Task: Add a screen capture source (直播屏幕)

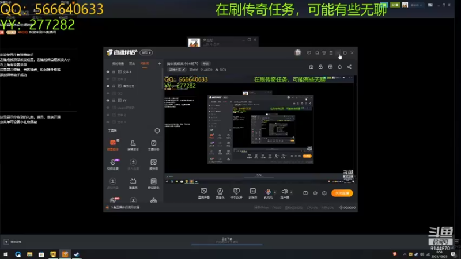Action: click(x=204, y=193)
